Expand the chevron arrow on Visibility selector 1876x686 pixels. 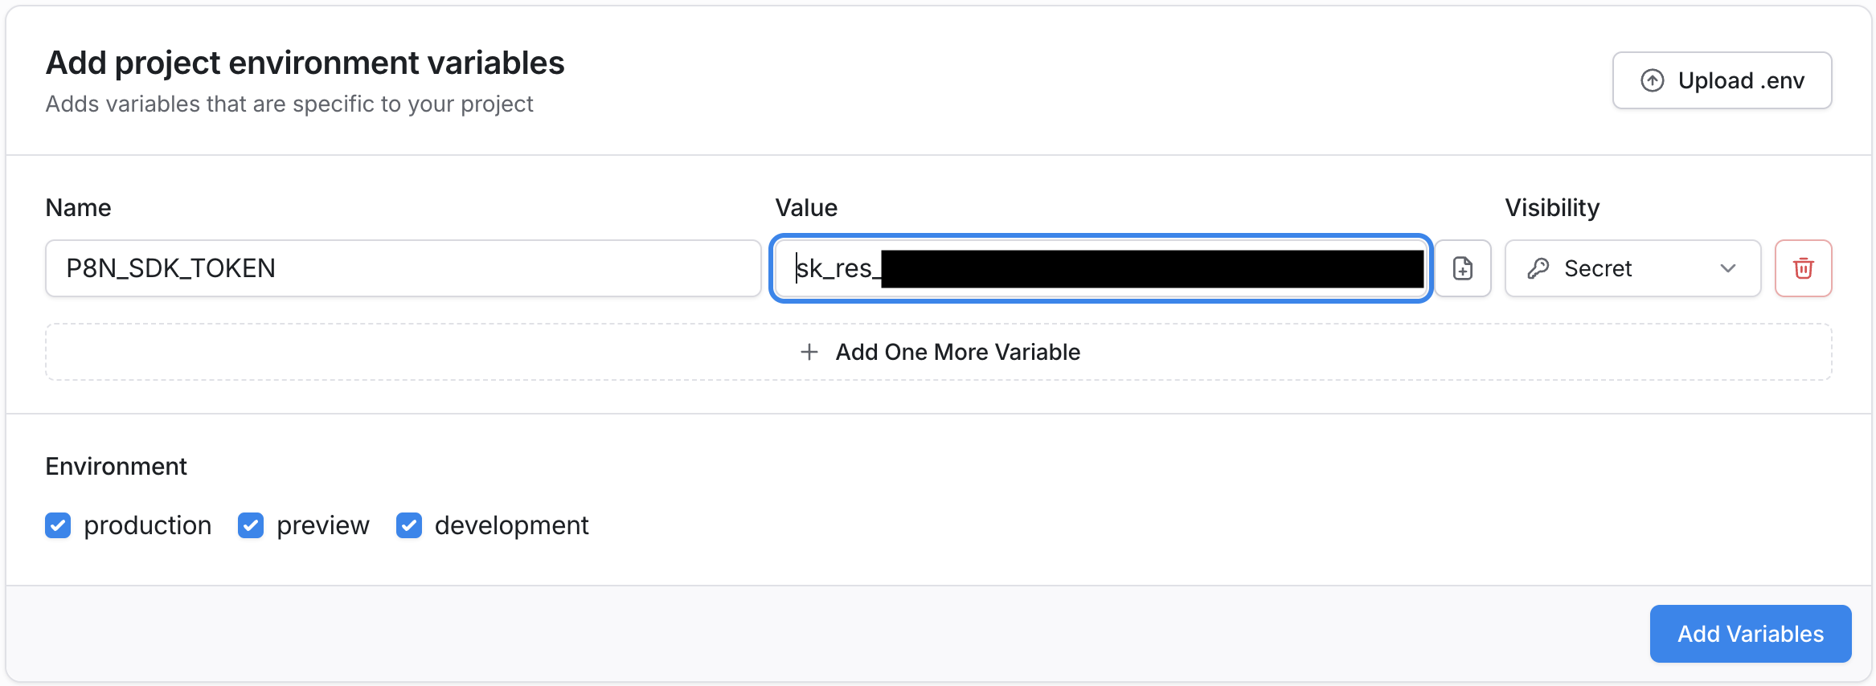tap(1728, 268)
